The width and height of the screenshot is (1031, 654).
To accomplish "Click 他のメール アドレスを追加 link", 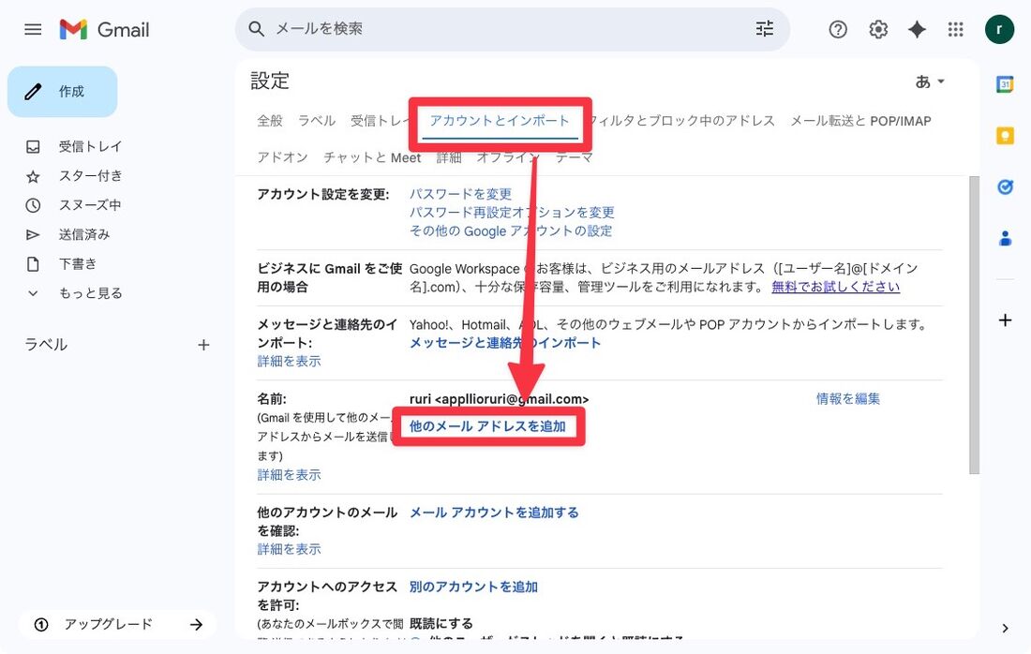I will click(x=487, y=426).
